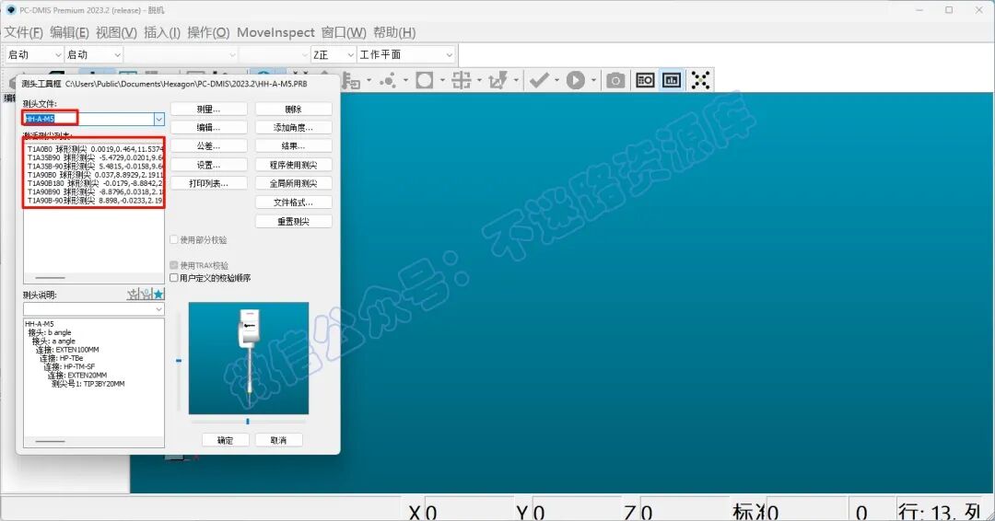Image resolution: width=995 pixels, height=521 pixels.
Task: Click the constructed feature toolbar icon
Action: [462, 80]
